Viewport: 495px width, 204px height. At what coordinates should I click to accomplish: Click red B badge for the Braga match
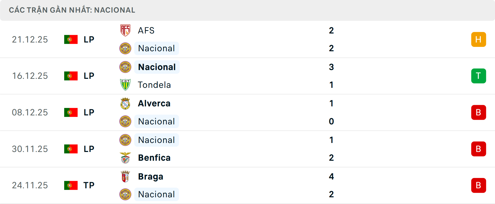(478, 185)
